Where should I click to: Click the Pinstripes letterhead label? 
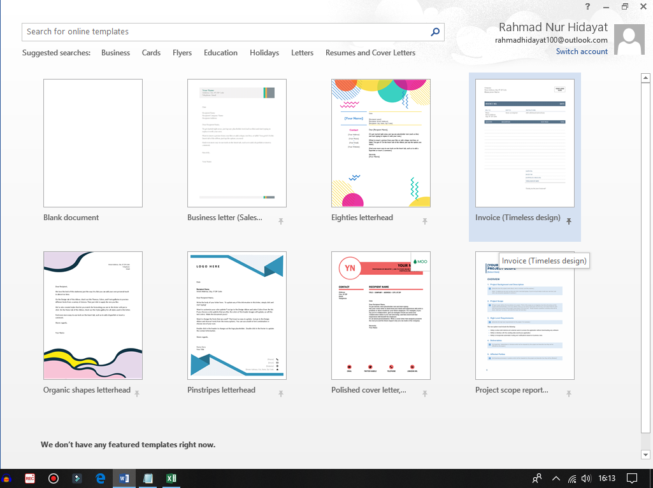(221, 390)
